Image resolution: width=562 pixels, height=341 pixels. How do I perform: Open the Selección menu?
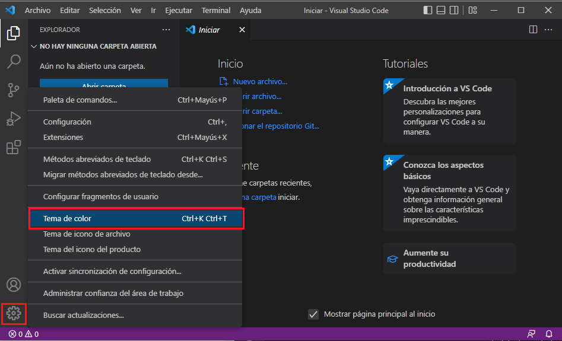(104, 11)
